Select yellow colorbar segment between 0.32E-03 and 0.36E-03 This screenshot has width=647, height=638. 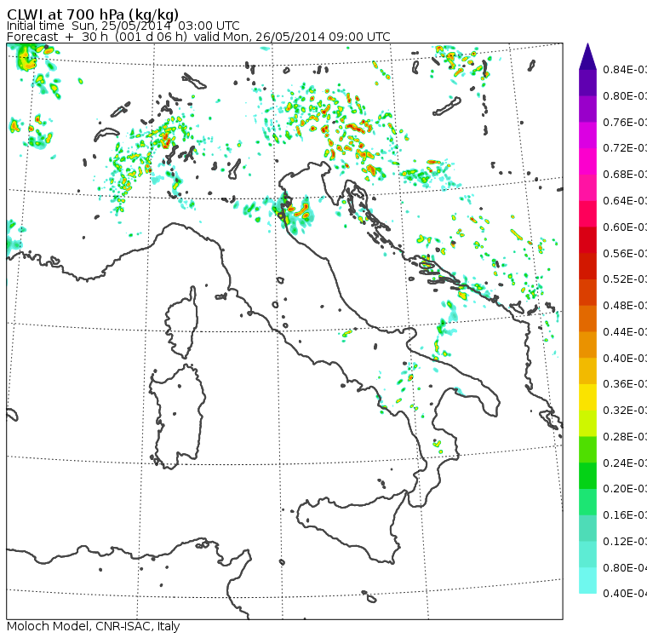coord(587,397)
